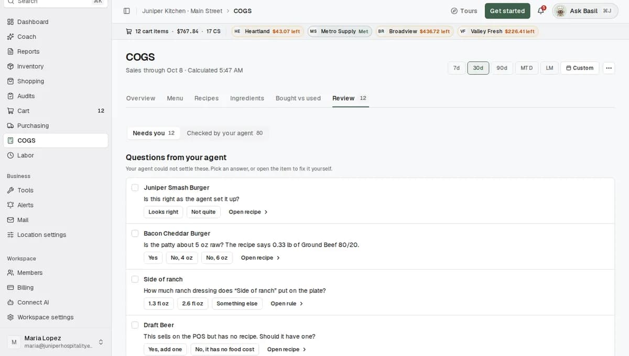Expand the Maria Lopez account switcher
This screenshot has width=629, height=356.
click(x=101, y=342)
